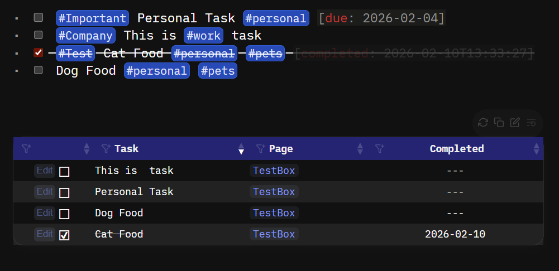The image size is (559, 271).
Task: Click the #work tag
Action: 204,36
